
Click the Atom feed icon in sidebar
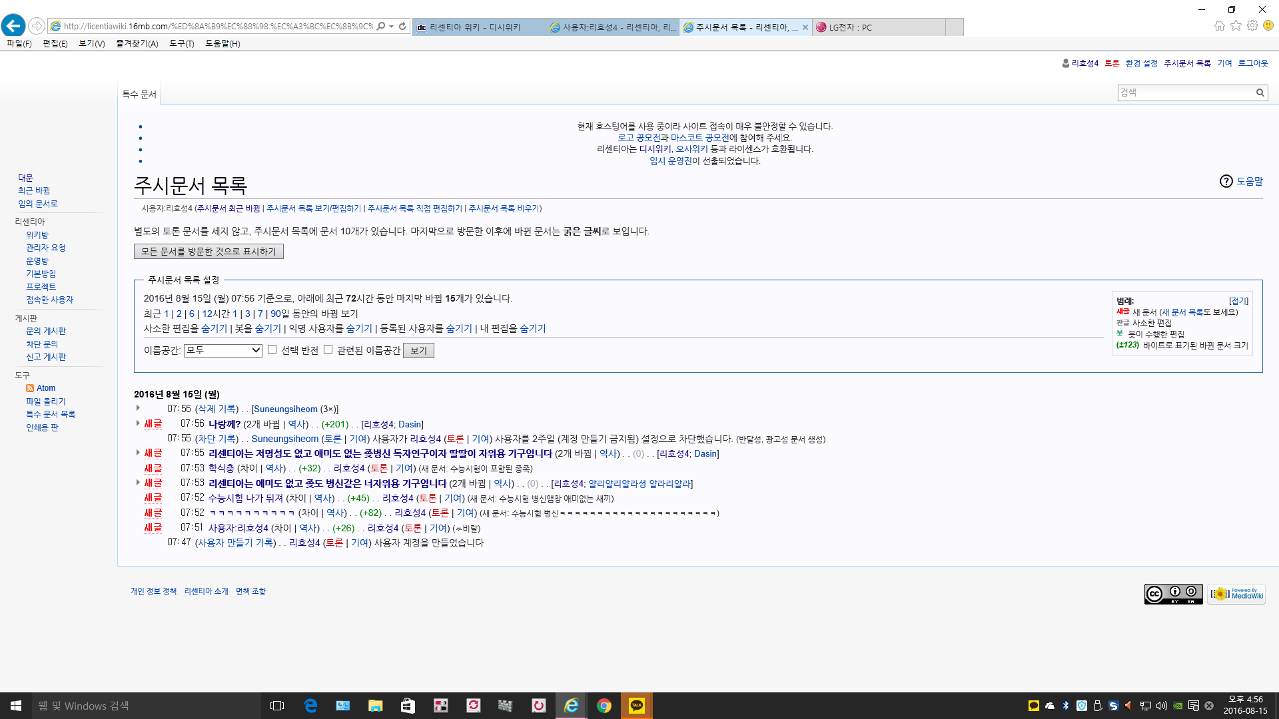pos(30,388)
